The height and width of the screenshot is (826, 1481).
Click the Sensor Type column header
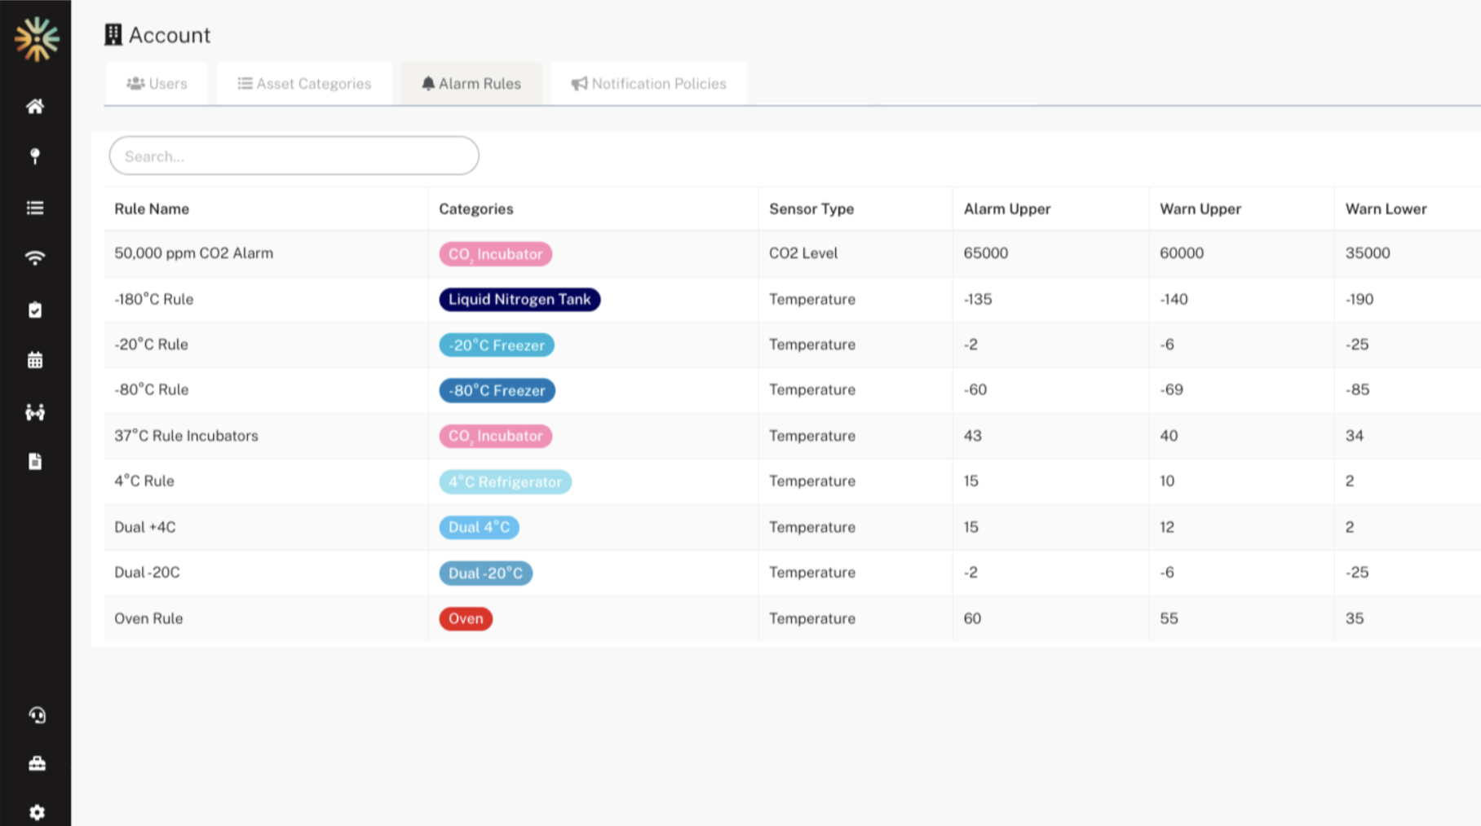point(811,209)
